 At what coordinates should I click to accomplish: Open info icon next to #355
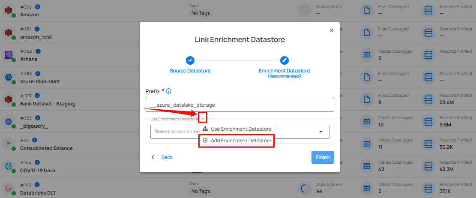38,118
